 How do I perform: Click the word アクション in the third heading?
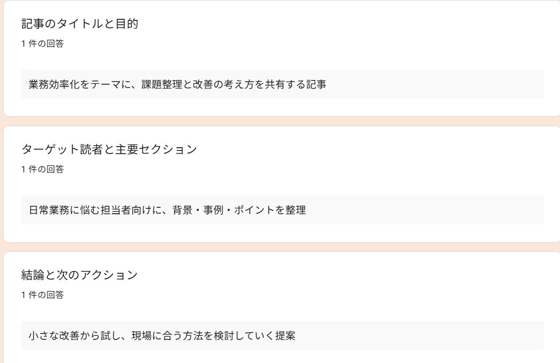click(x=109, y=275)
